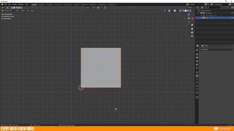Switch to solid viewport shading
Screen dimensions: 234x131
(x=186, y=11)
